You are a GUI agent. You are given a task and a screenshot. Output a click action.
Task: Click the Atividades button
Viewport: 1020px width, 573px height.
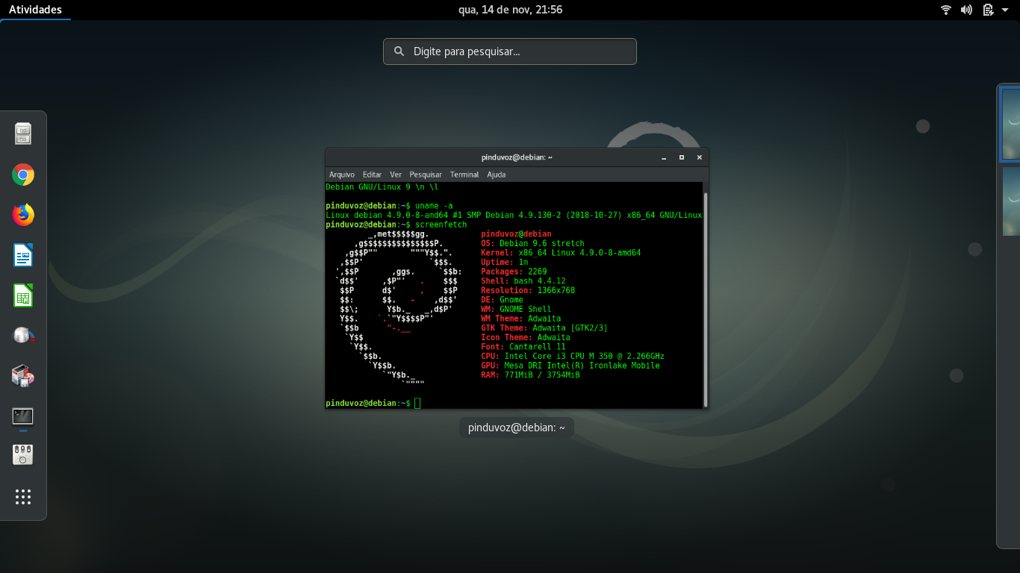(35, 10)
